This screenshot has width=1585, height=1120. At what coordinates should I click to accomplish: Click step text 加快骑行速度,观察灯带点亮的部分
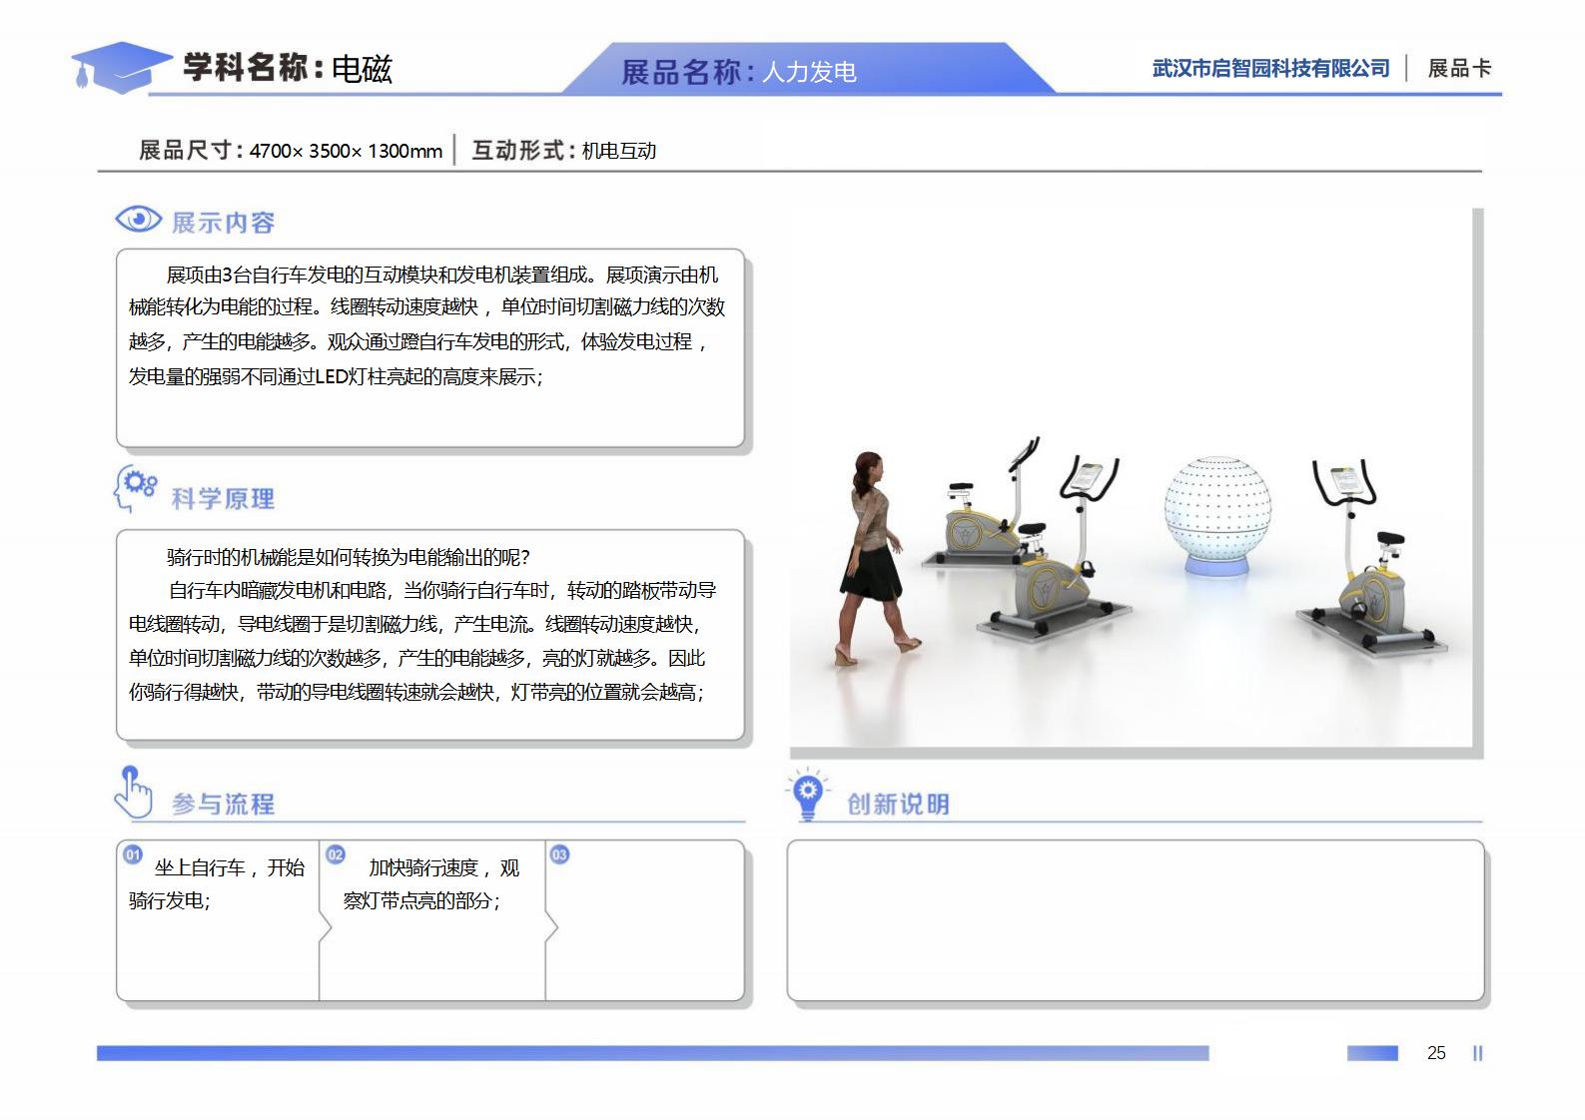click(x=431, y=884)
